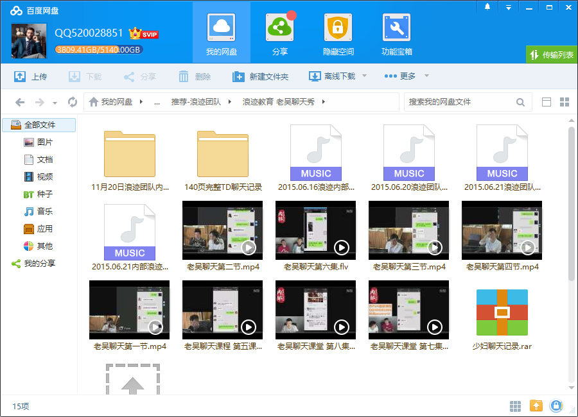Refresh the file list
578x417 pixels.
[x=73, y=102]
